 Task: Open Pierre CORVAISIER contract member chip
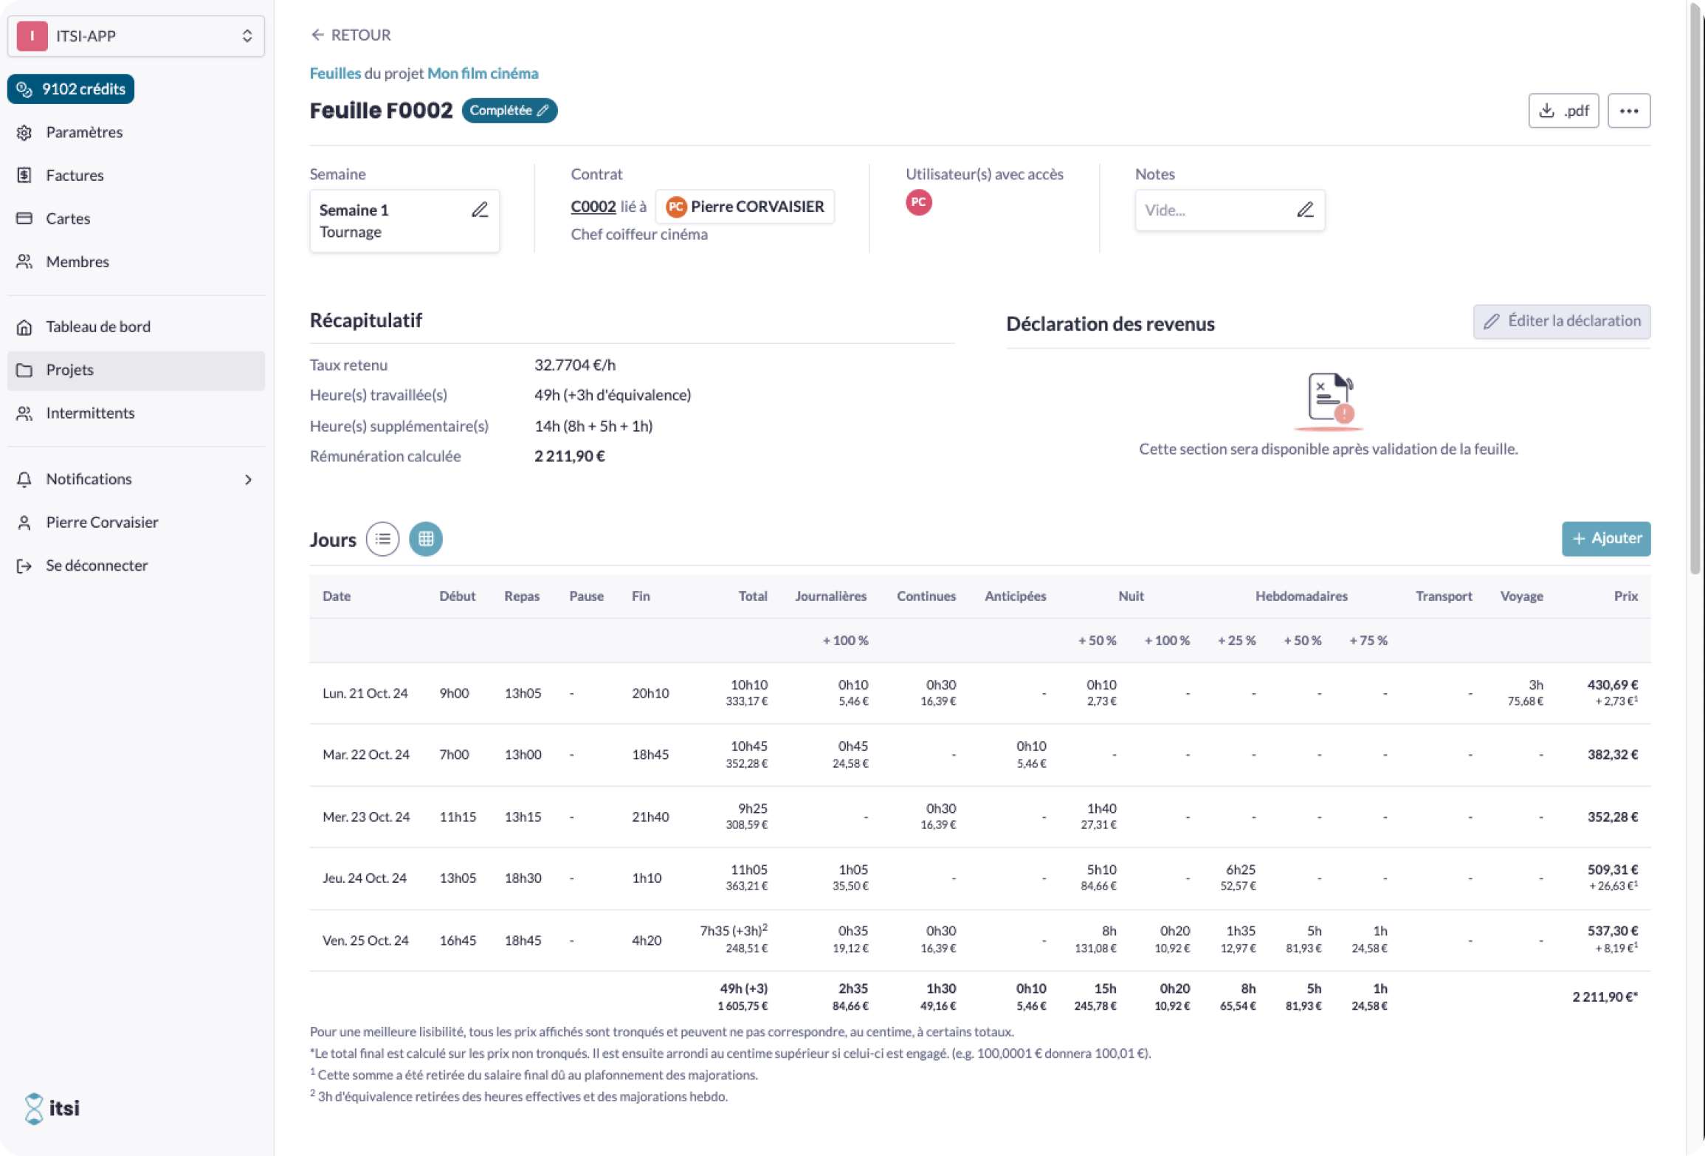(x=745, y=207)
